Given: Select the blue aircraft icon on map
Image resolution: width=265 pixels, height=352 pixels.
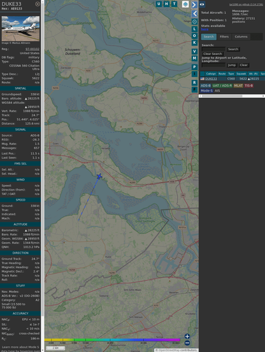Looking at the screenshot, I should [x=99, y=177].
